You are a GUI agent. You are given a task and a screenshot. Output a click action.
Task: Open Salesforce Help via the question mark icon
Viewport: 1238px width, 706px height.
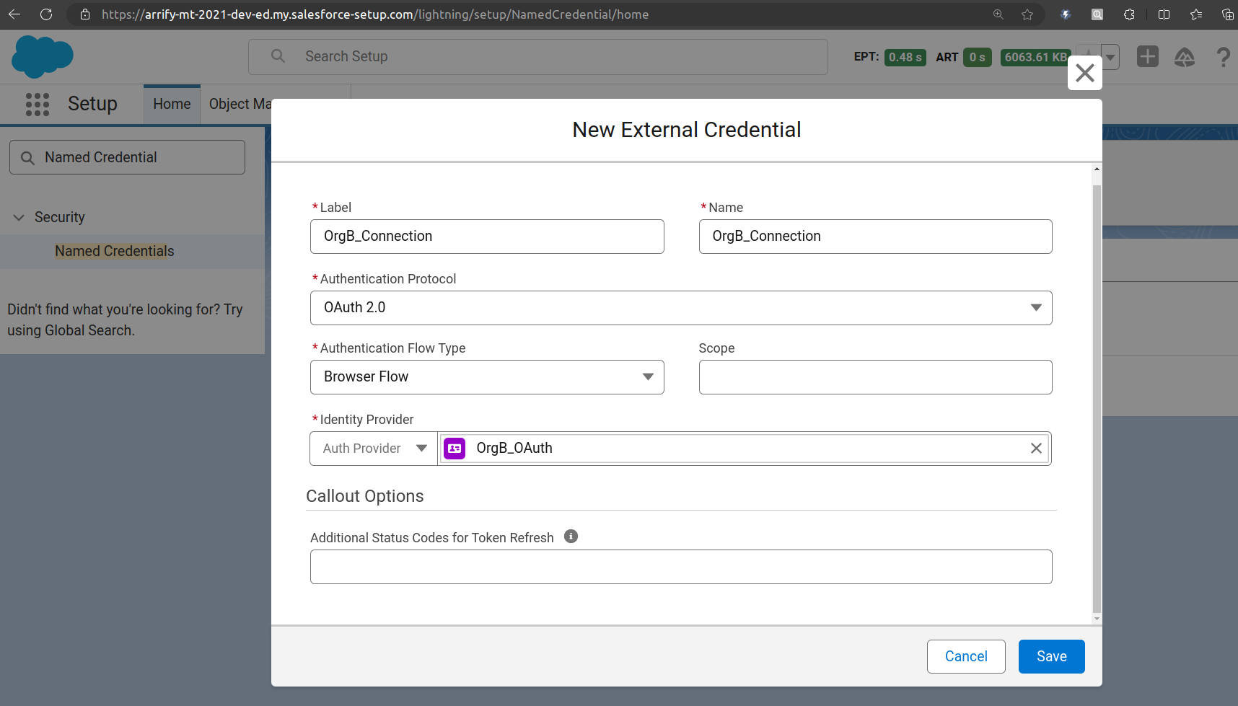[x=1224, y=57]
